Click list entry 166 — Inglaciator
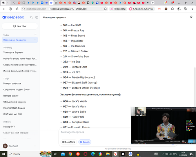196x157 pixels. (x=73, y=41)
